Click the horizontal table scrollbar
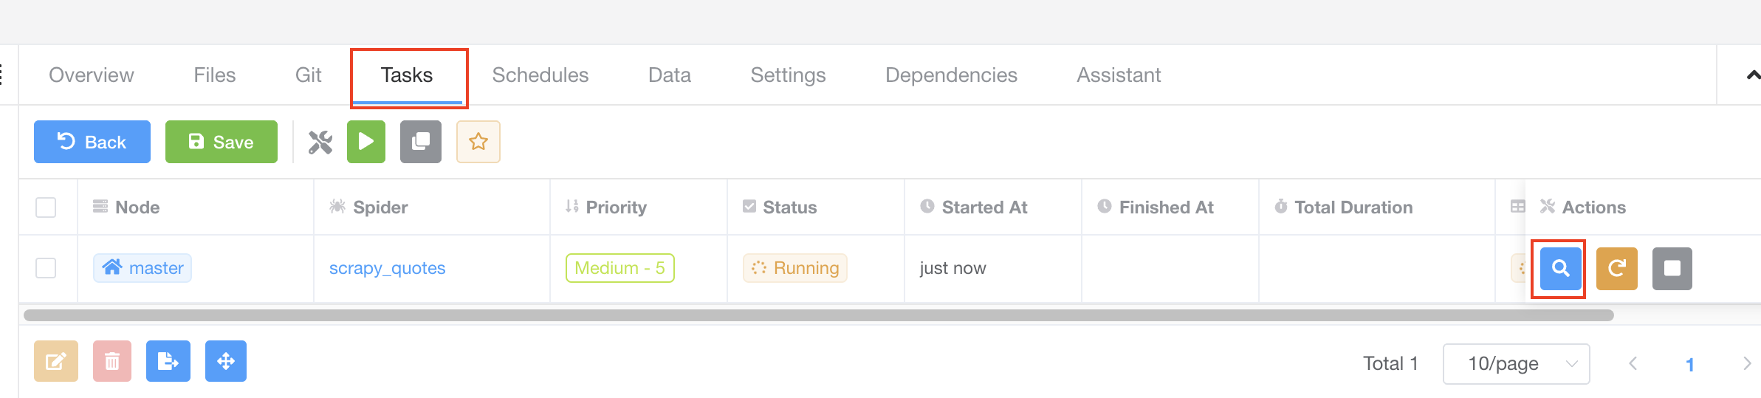Screen dimensions: 1761x398 818,315
